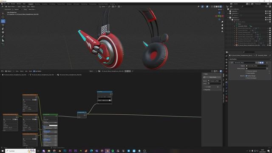Click the pin icon in node editor header

tap(133, 71)
